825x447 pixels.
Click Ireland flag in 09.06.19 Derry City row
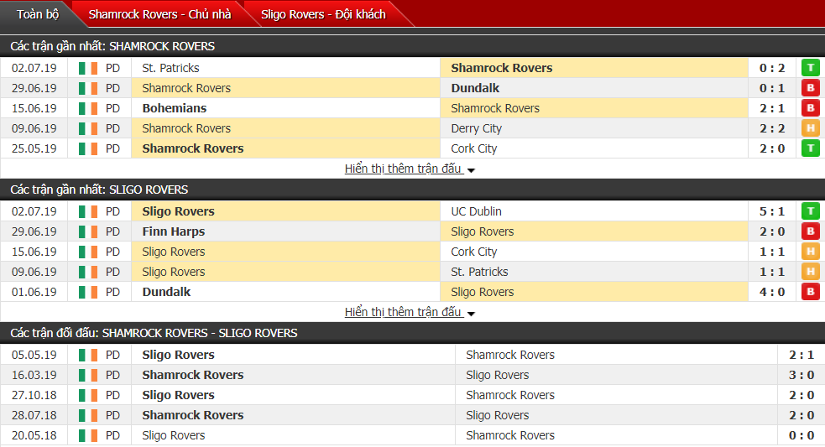point(88,128)
